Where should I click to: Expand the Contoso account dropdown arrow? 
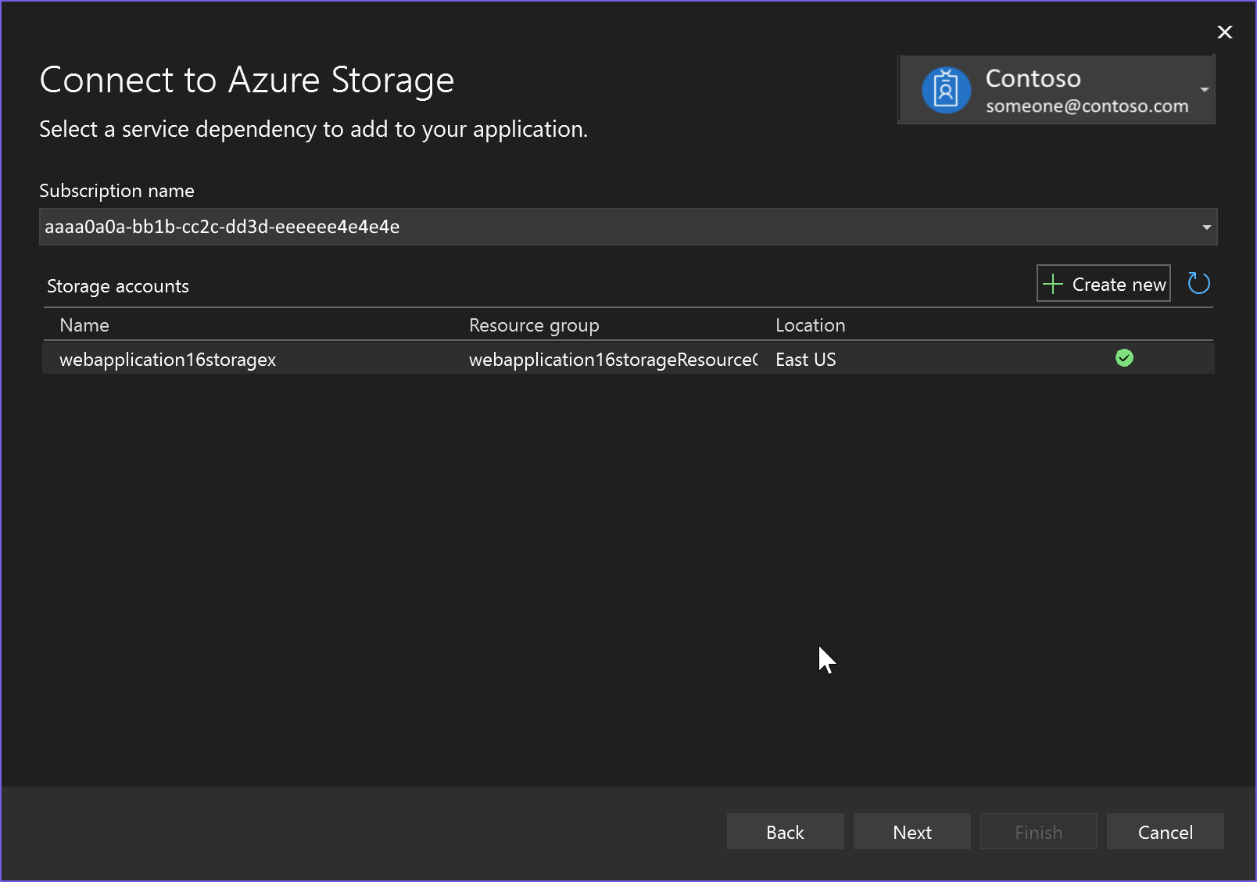tap(1205, 90)
